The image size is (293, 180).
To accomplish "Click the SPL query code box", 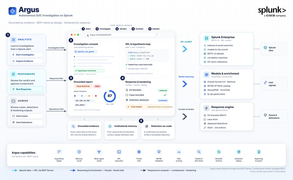I will click(147, 56).
